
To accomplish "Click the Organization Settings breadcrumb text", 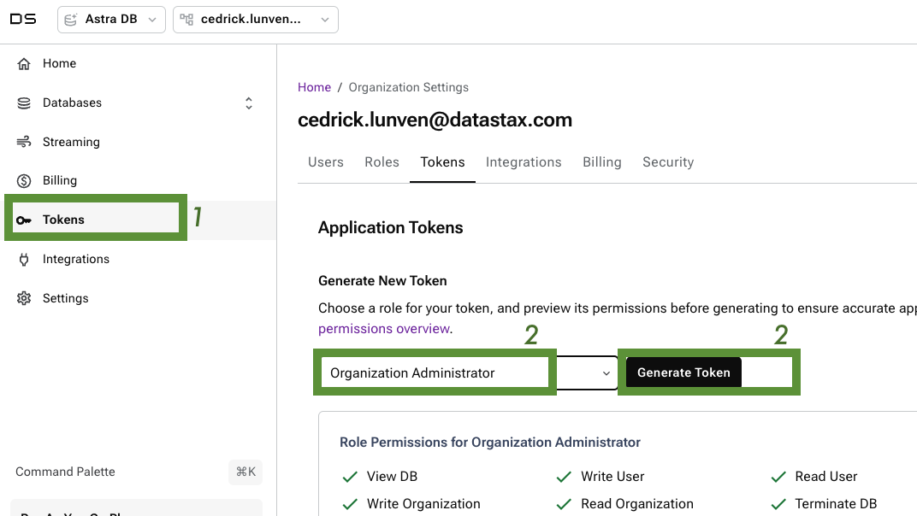I will pos(408,88).
